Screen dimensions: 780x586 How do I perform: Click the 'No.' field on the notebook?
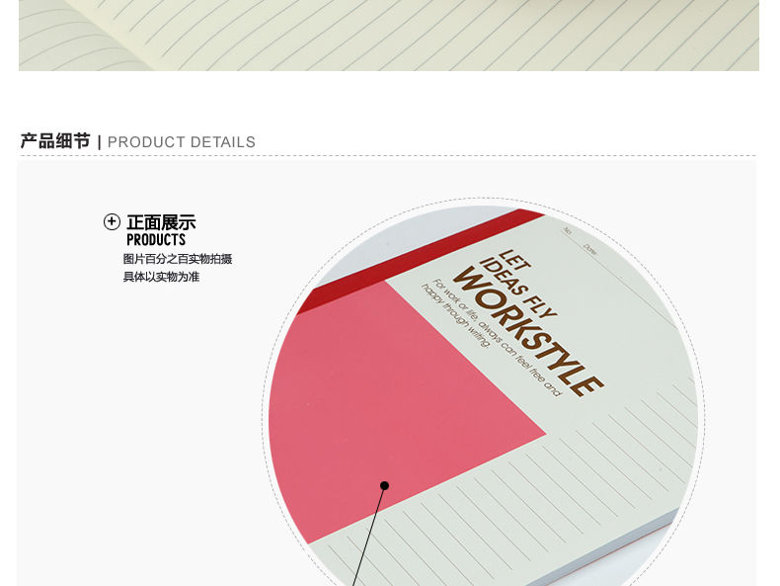point(568,230)
